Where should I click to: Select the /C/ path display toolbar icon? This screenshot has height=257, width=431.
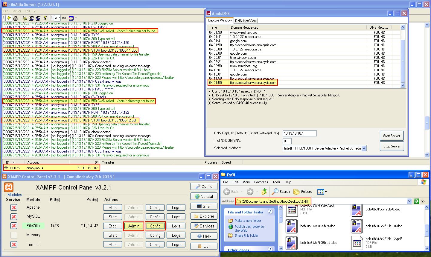57,18
